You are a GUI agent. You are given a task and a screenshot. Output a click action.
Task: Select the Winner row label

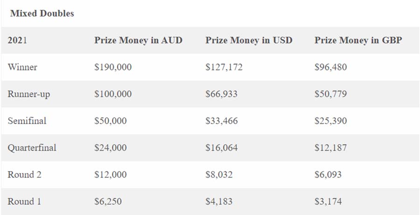tap(22, 67)
